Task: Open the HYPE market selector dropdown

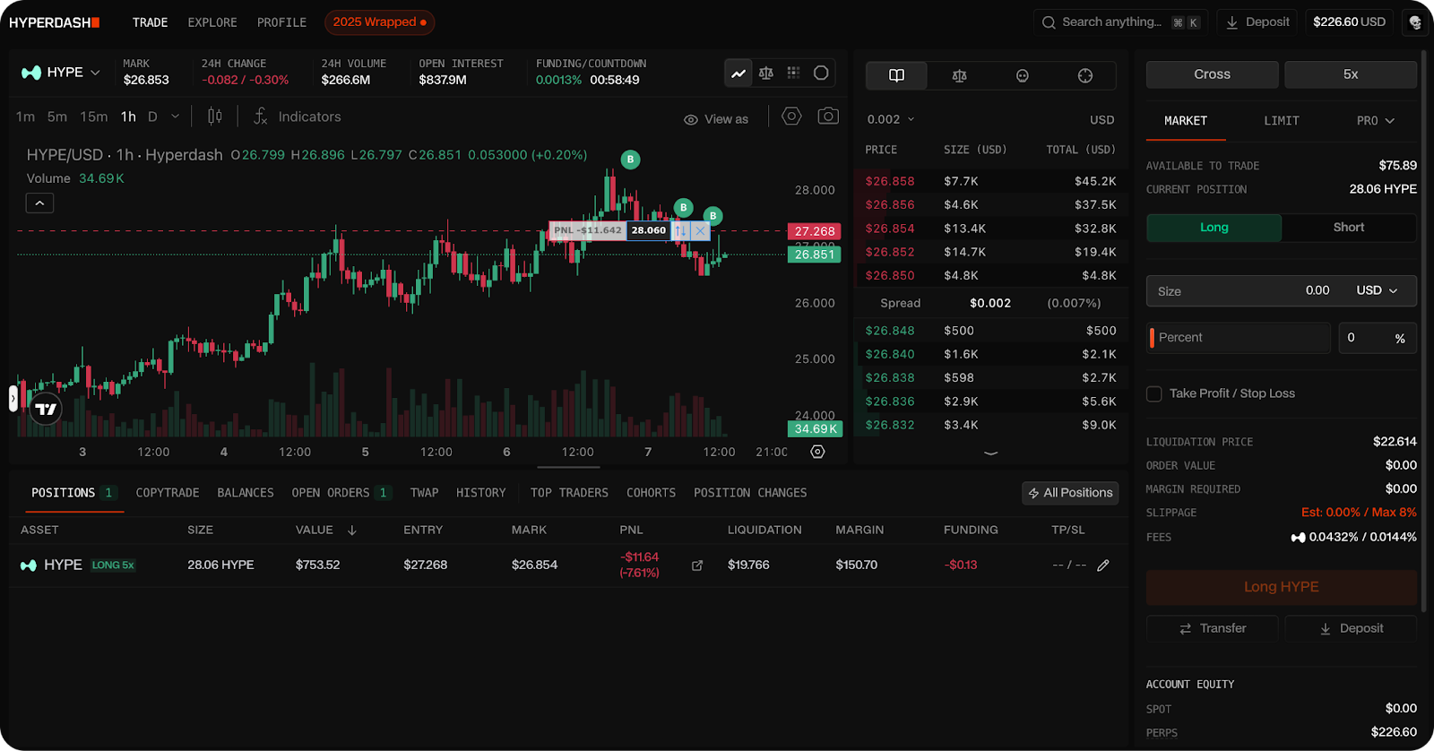Action: (61, 73)
